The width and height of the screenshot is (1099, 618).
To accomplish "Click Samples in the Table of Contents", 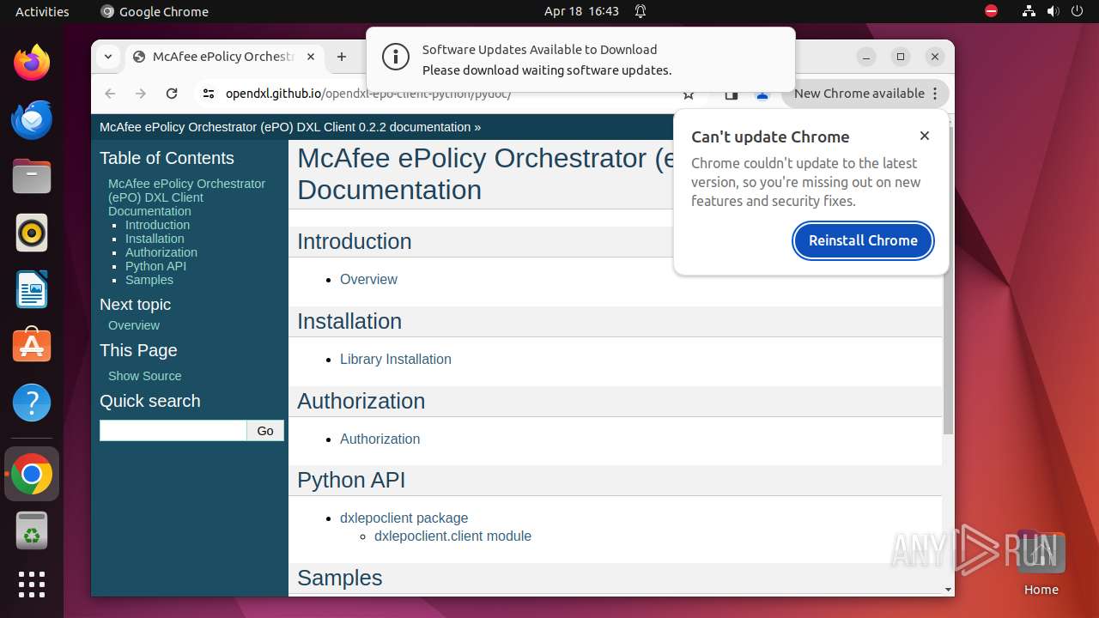I will (149, 280).
